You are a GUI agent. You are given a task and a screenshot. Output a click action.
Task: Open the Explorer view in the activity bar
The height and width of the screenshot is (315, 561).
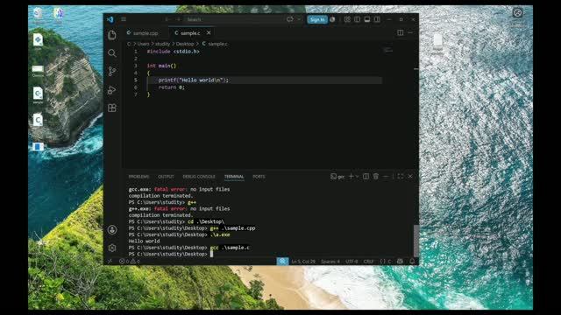coord(112,35)
